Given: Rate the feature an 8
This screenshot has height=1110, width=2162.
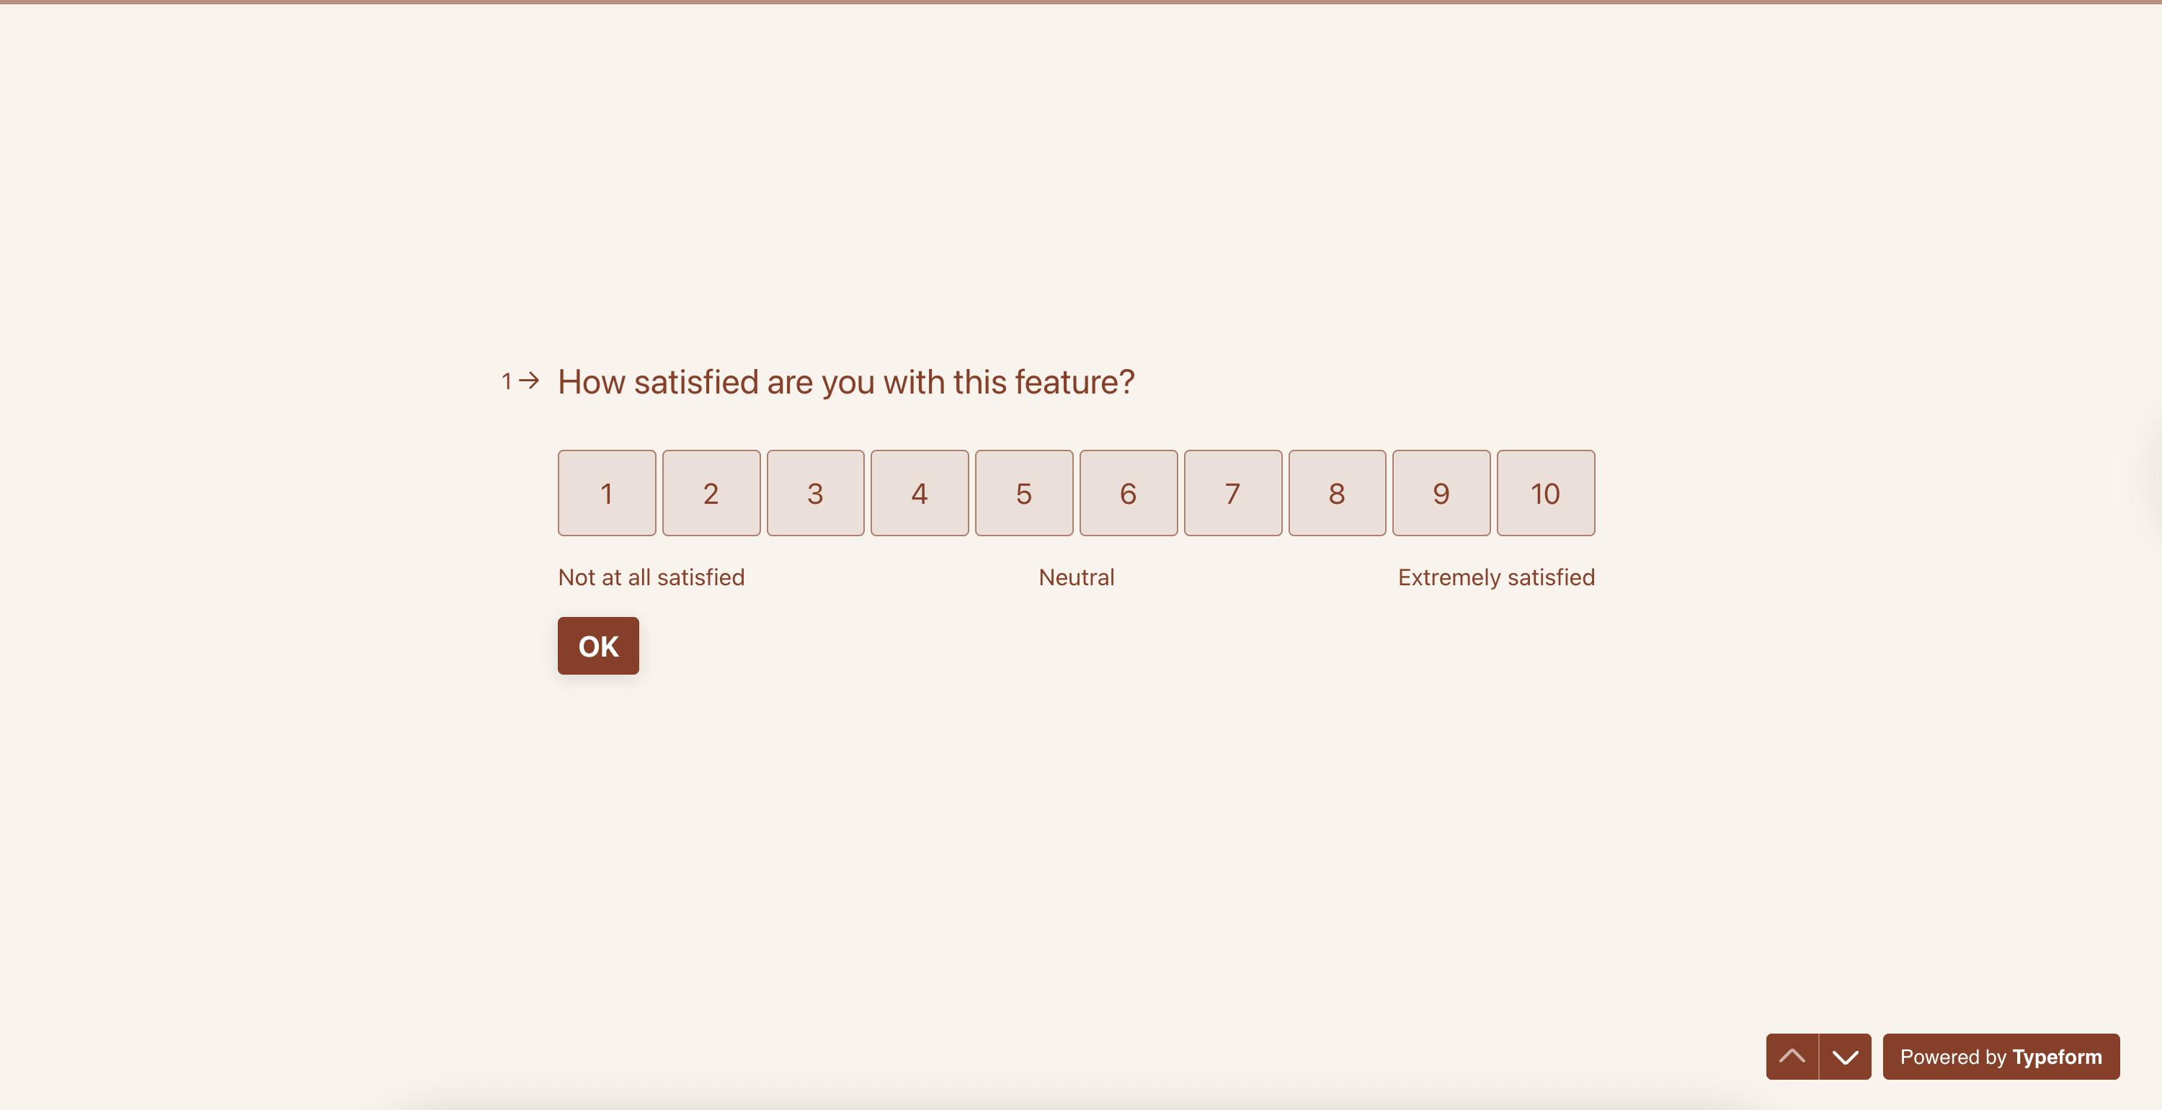Looking at the screenshot, I should point(1337,493).
